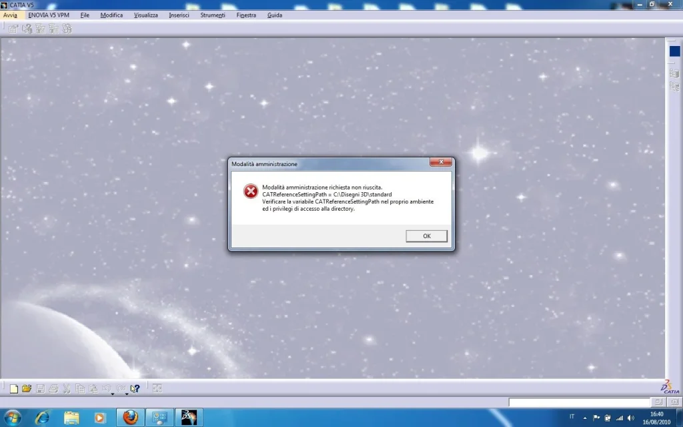The image size is (683, 427).
Task: Activate the What's This help pointer icon
Action: (x=135, y=388)
